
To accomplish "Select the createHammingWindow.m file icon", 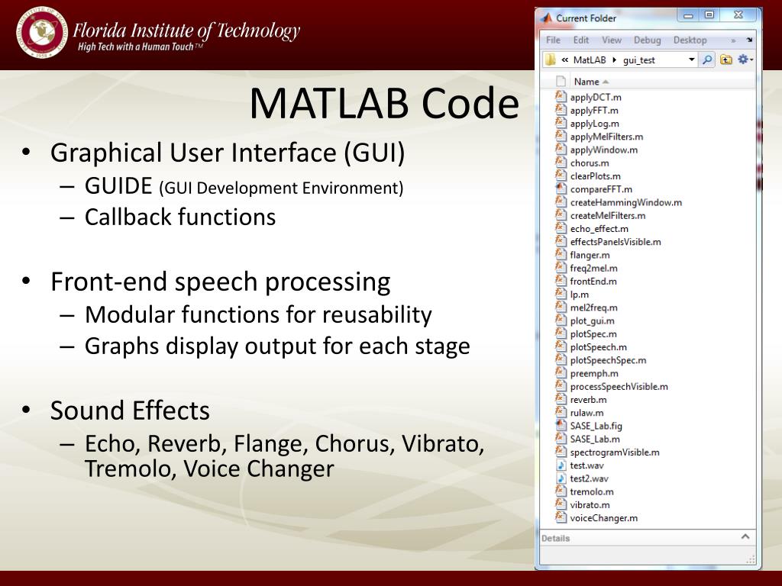I will point(561,201).
